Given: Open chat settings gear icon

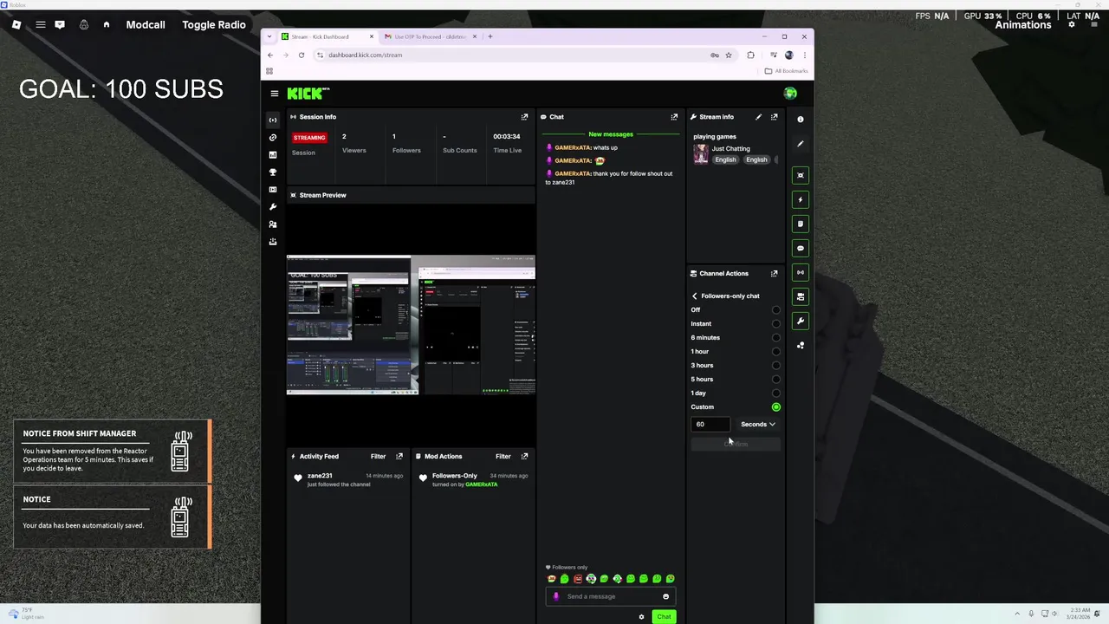Looking at the screenshot, I should [x=641, y=617].
